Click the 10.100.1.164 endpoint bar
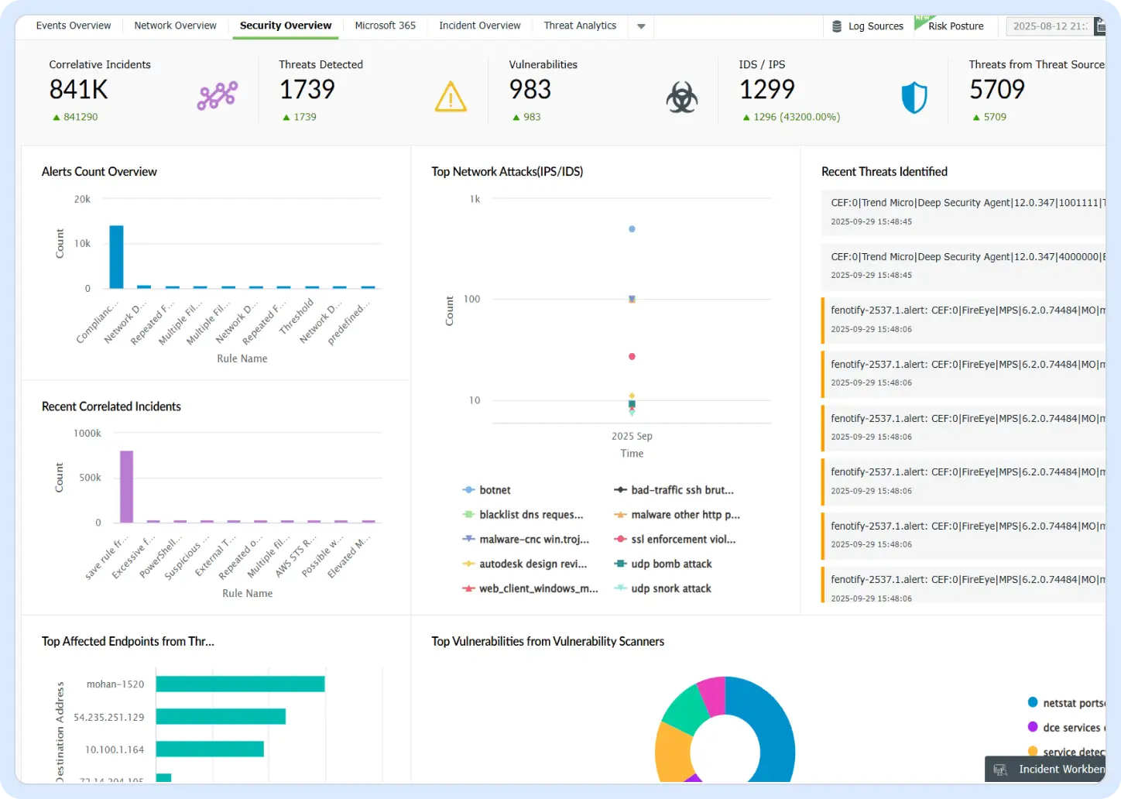The width and height of the screenshot is (1121, 799). tap(210, 749)
